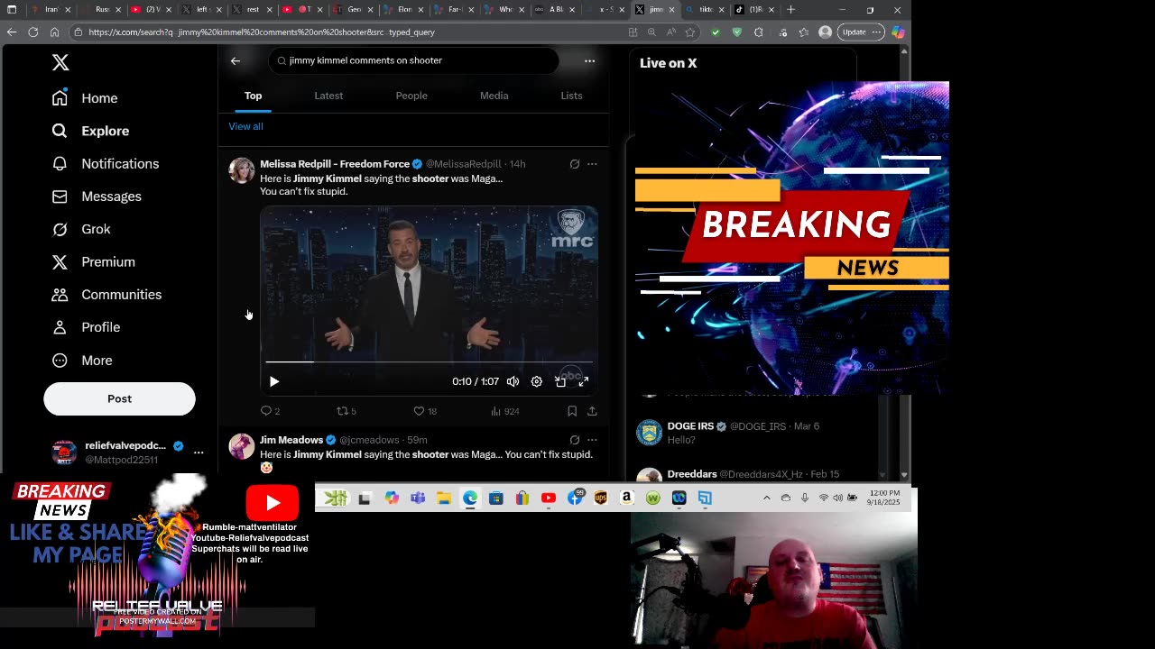This screenshot has width=1155, height=649.
Task: Click the View all link
Action: pyautogui.click(x=245, y=126)
